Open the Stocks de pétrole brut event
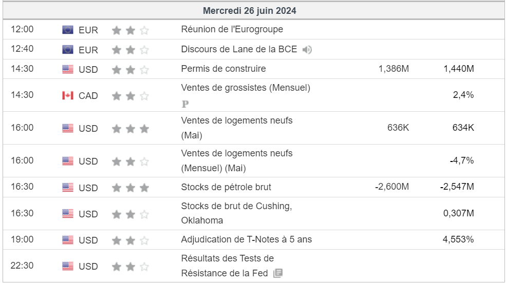Image resolution: width=506 pixels, height=284 pixels. pyautogui.click(x=226, y=187)
